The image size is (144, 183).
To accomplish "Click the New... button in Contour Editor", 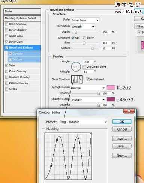I will 122,156.
